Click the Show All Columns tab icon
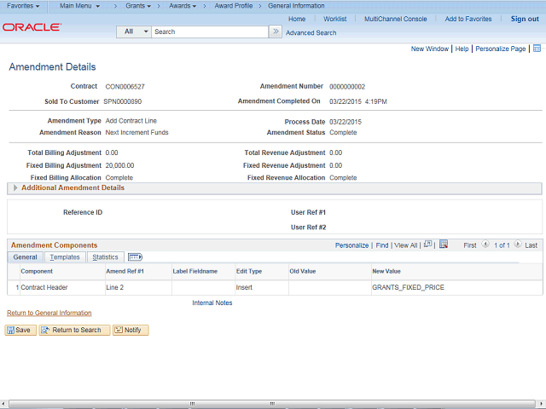 135,256
